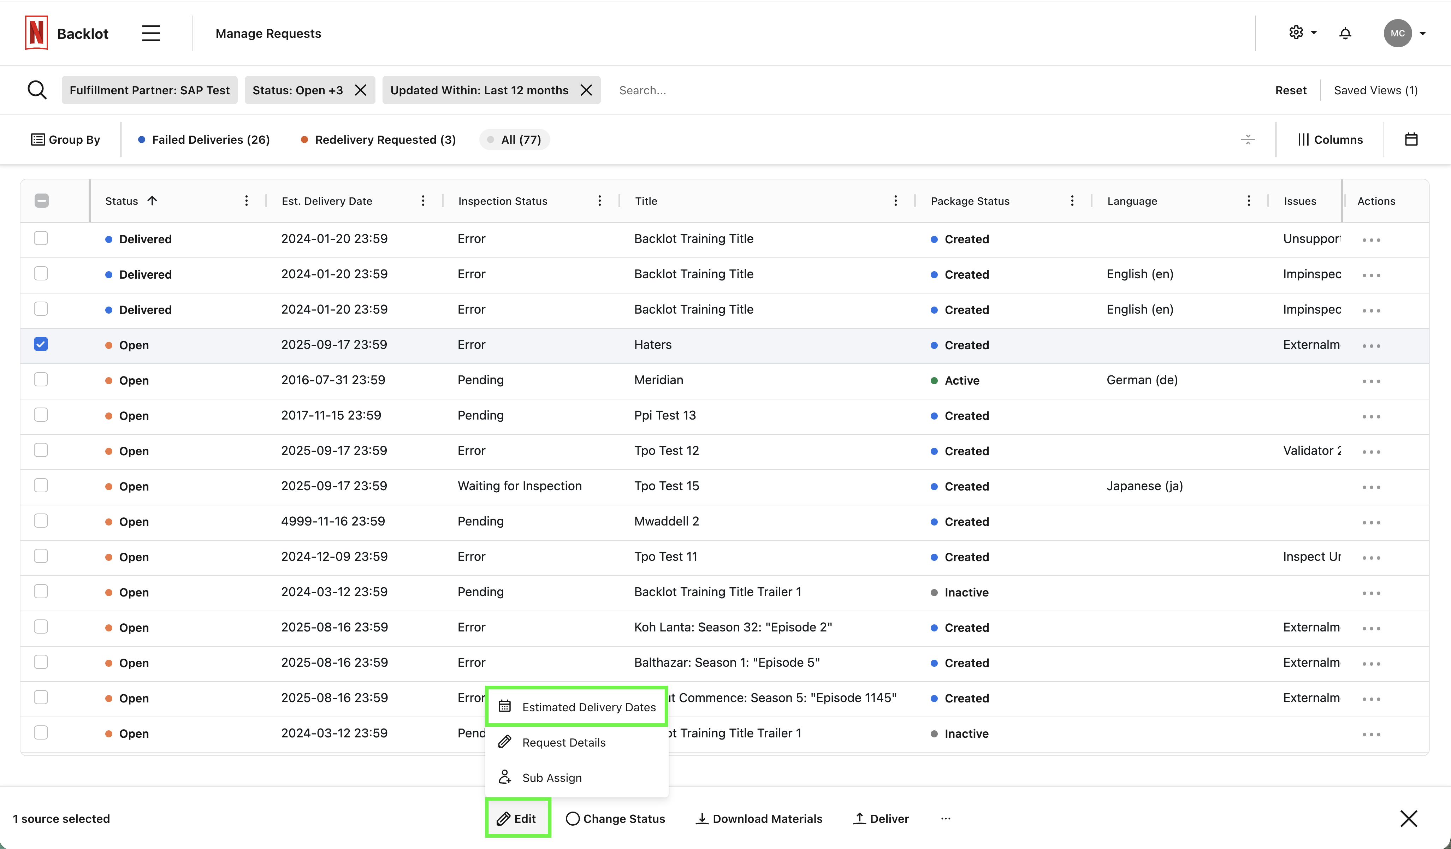Viewport: 1451px width, 849px height.
Task: Switch to Failed Deliveries tab
Action: tap(205, 139)
